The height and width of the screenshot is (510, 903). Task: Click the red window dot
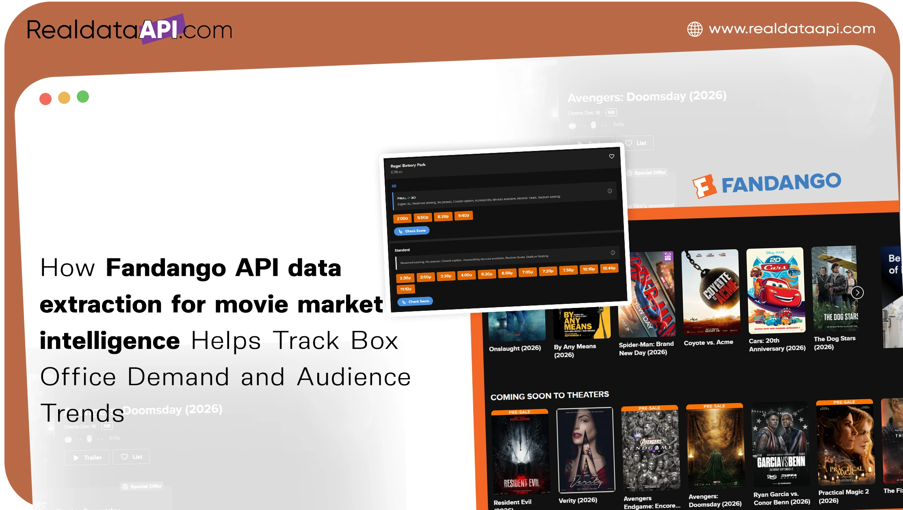pos(45,99)
